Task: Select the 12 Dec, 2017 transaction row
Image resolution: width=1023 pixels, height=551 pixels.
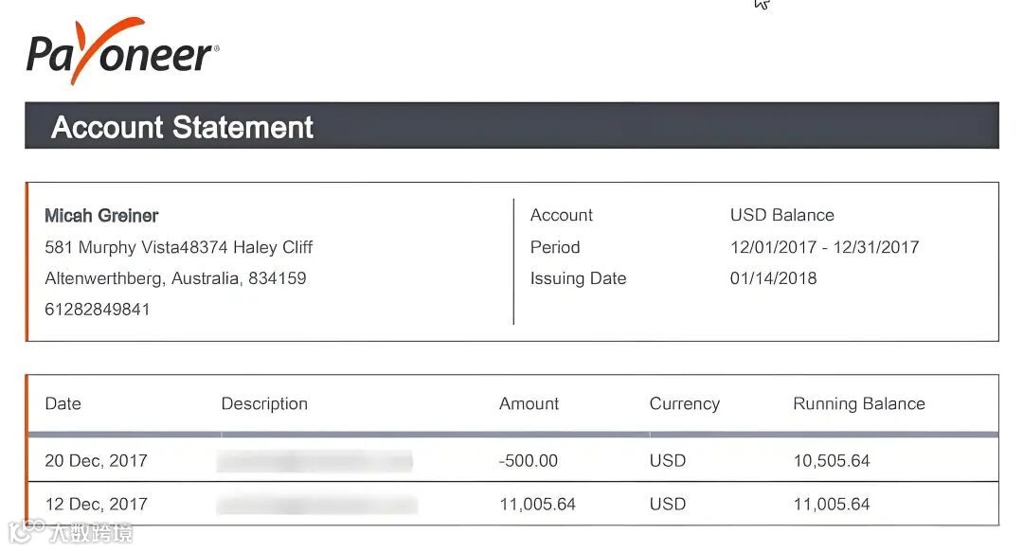Action: click(x=512, y=504)
